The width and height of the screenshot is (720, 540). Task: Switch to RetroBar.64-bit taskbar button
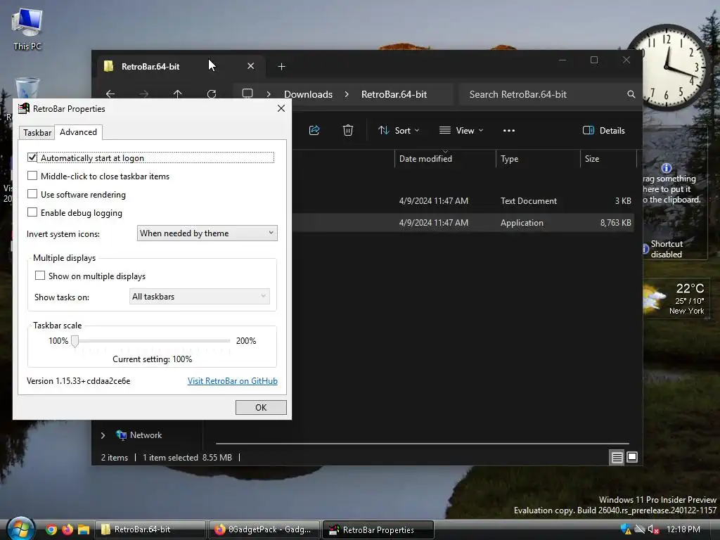150,529
